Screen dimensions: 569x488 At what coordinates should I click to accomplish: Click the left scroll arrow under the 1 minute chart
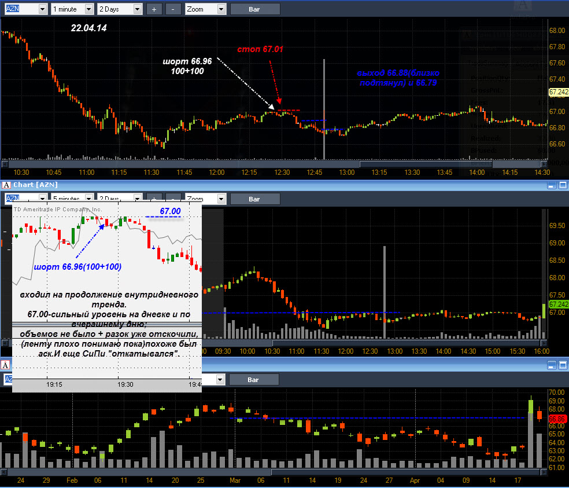coord(5,164)
